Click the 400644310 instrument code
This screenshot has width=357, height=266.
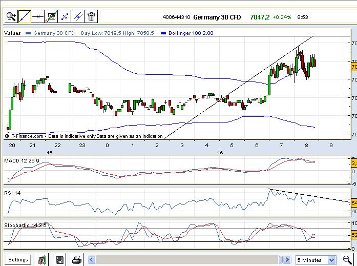pyautogui.click(x=176, y=17)
